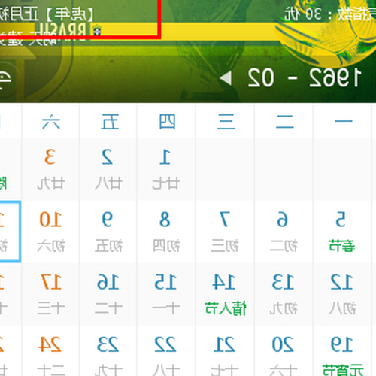This screenshot has width=376, height=376.
Task: Click the 五 weekday column header
Action: click(110, 121)
